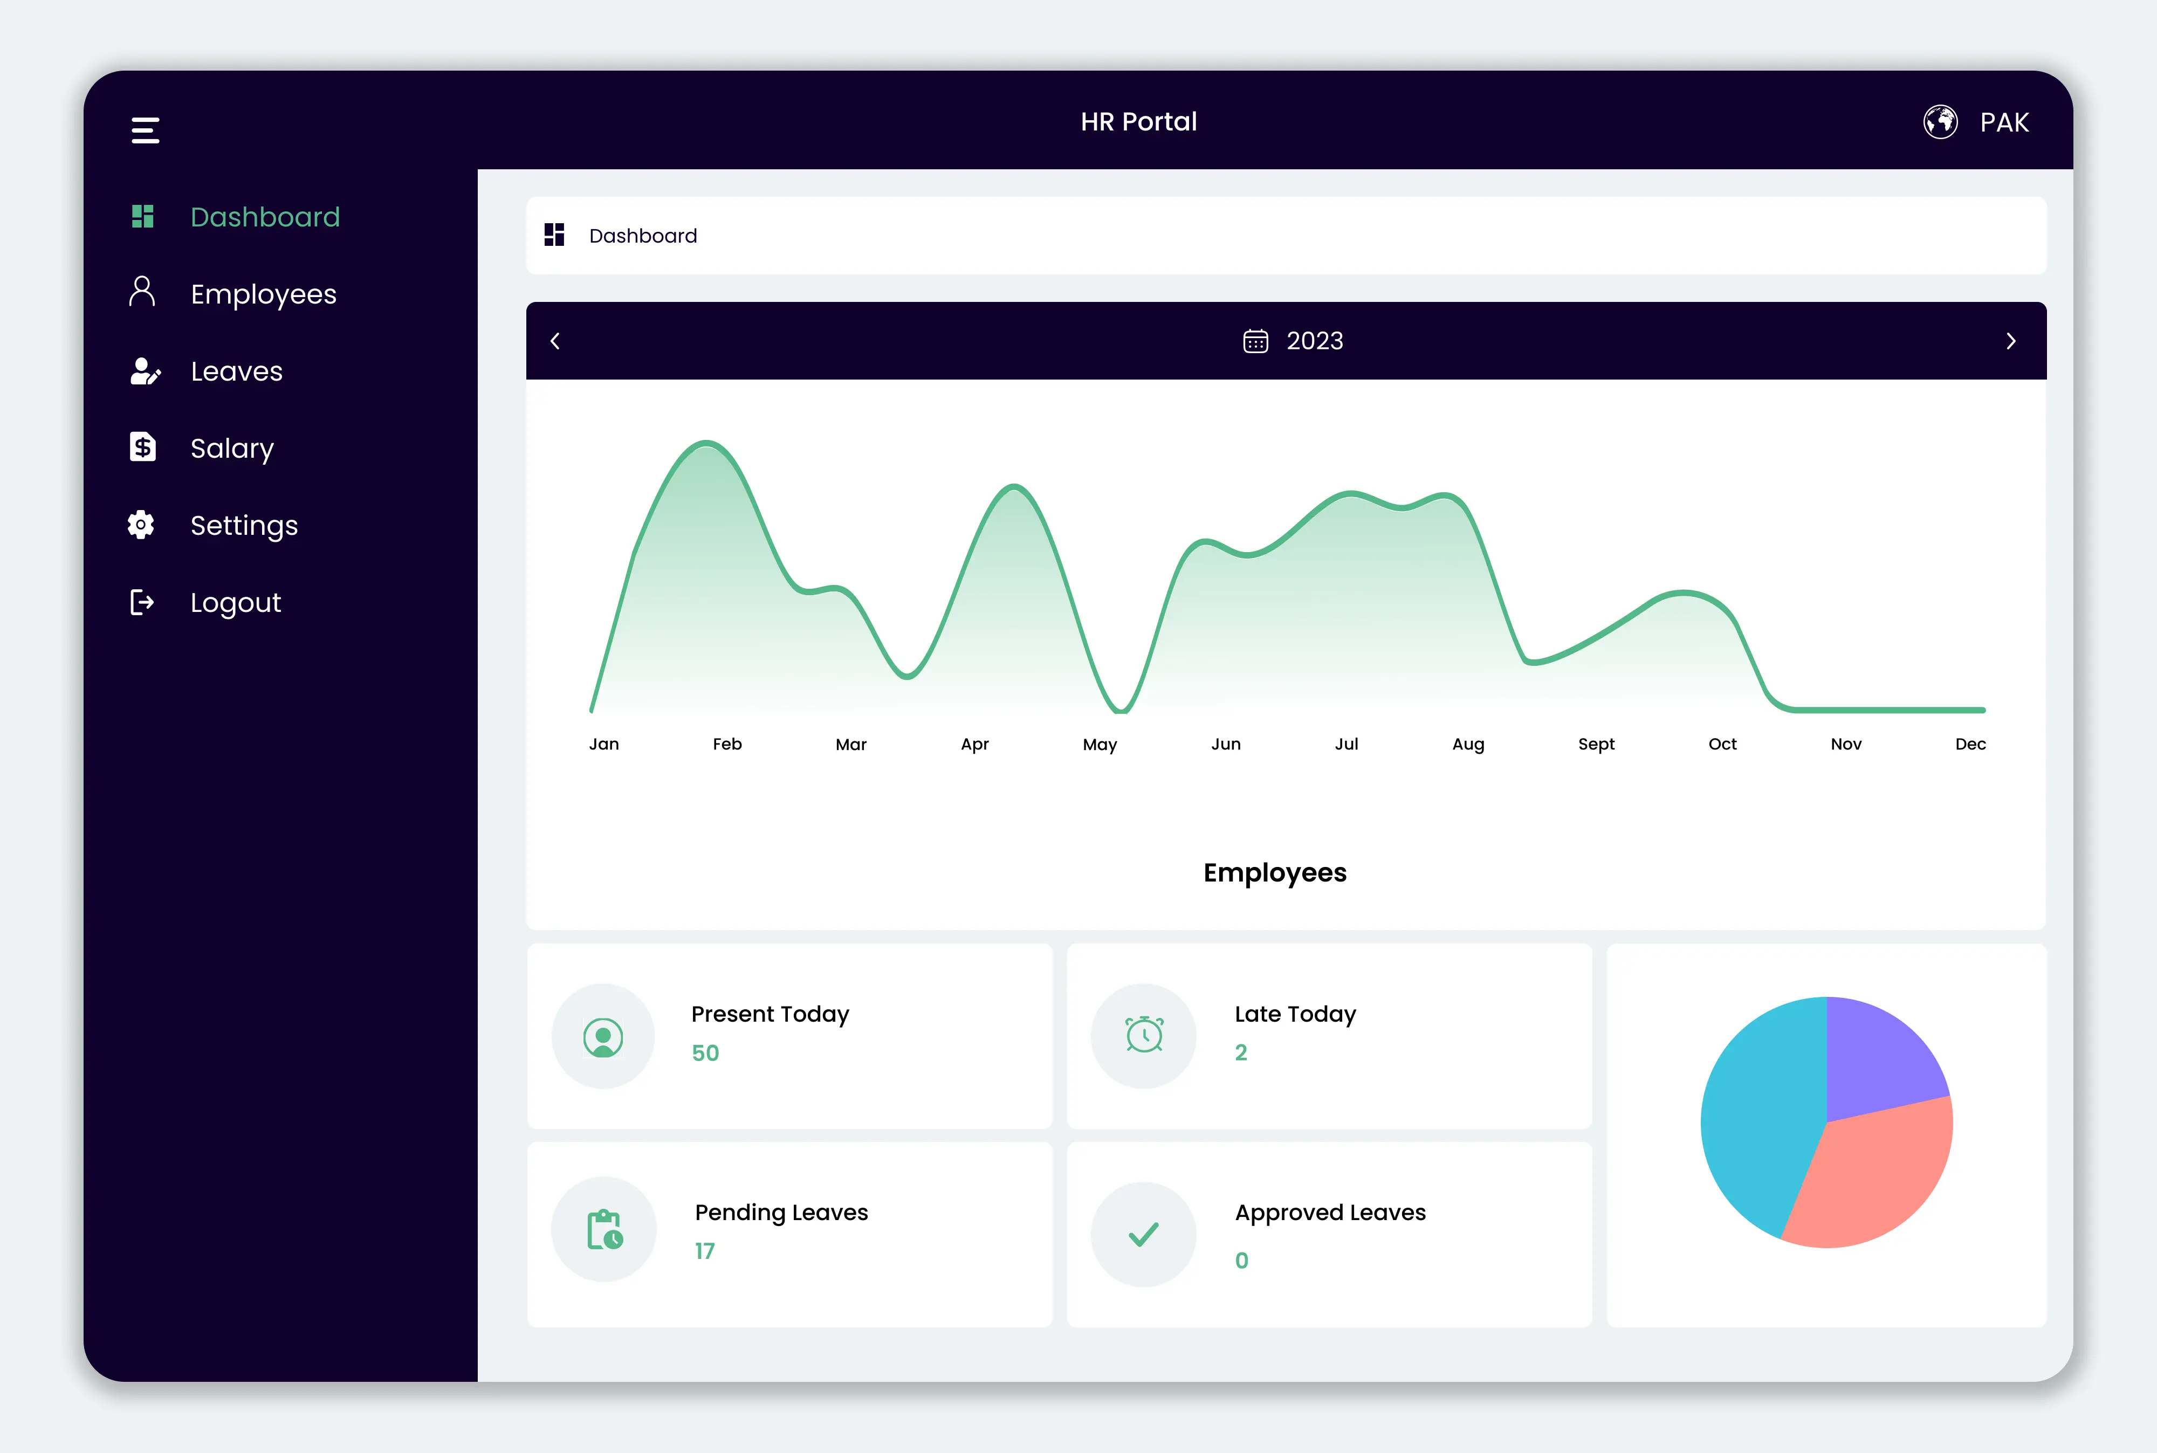Click the Dashboard grid icon in sidebar
The image size is (2157, 1453).
click(143, 216)
